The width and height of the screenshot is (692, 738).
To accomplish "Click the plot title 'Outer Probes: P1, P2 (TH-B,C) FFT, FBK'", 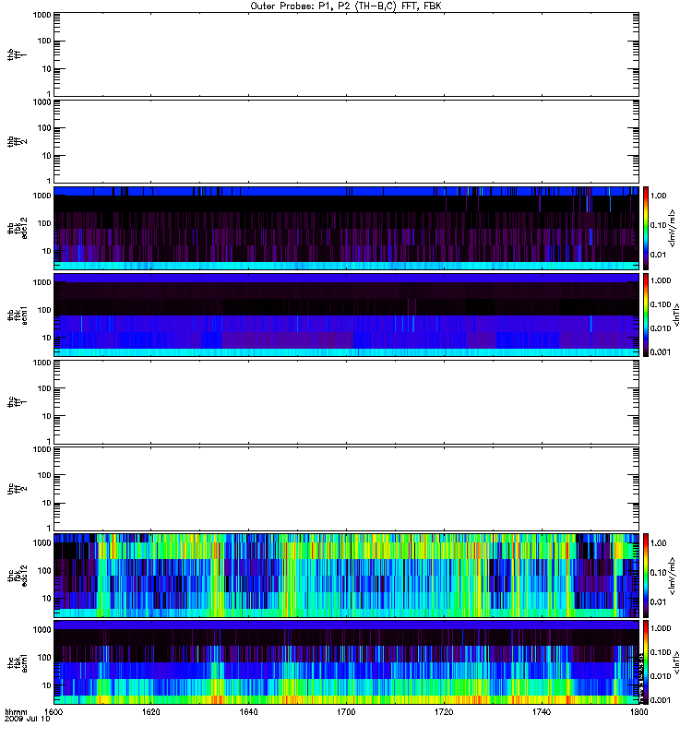I will [x=346, y=6].
